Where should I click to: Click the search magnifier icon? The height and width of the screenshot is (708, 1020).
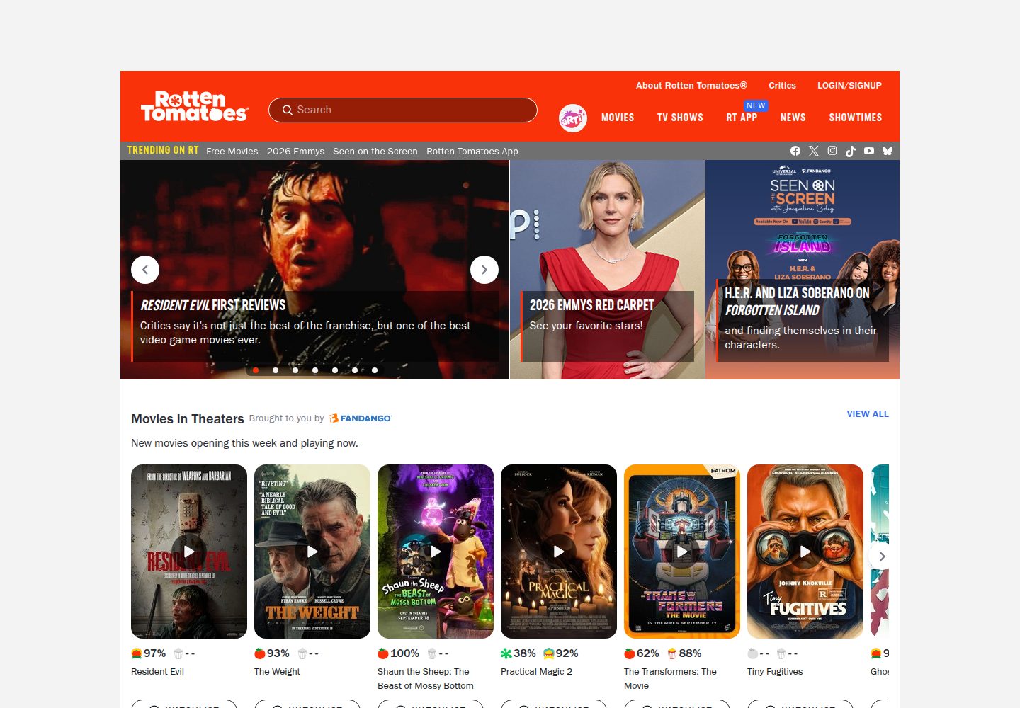pyautogui.click(x=288, y=110)
